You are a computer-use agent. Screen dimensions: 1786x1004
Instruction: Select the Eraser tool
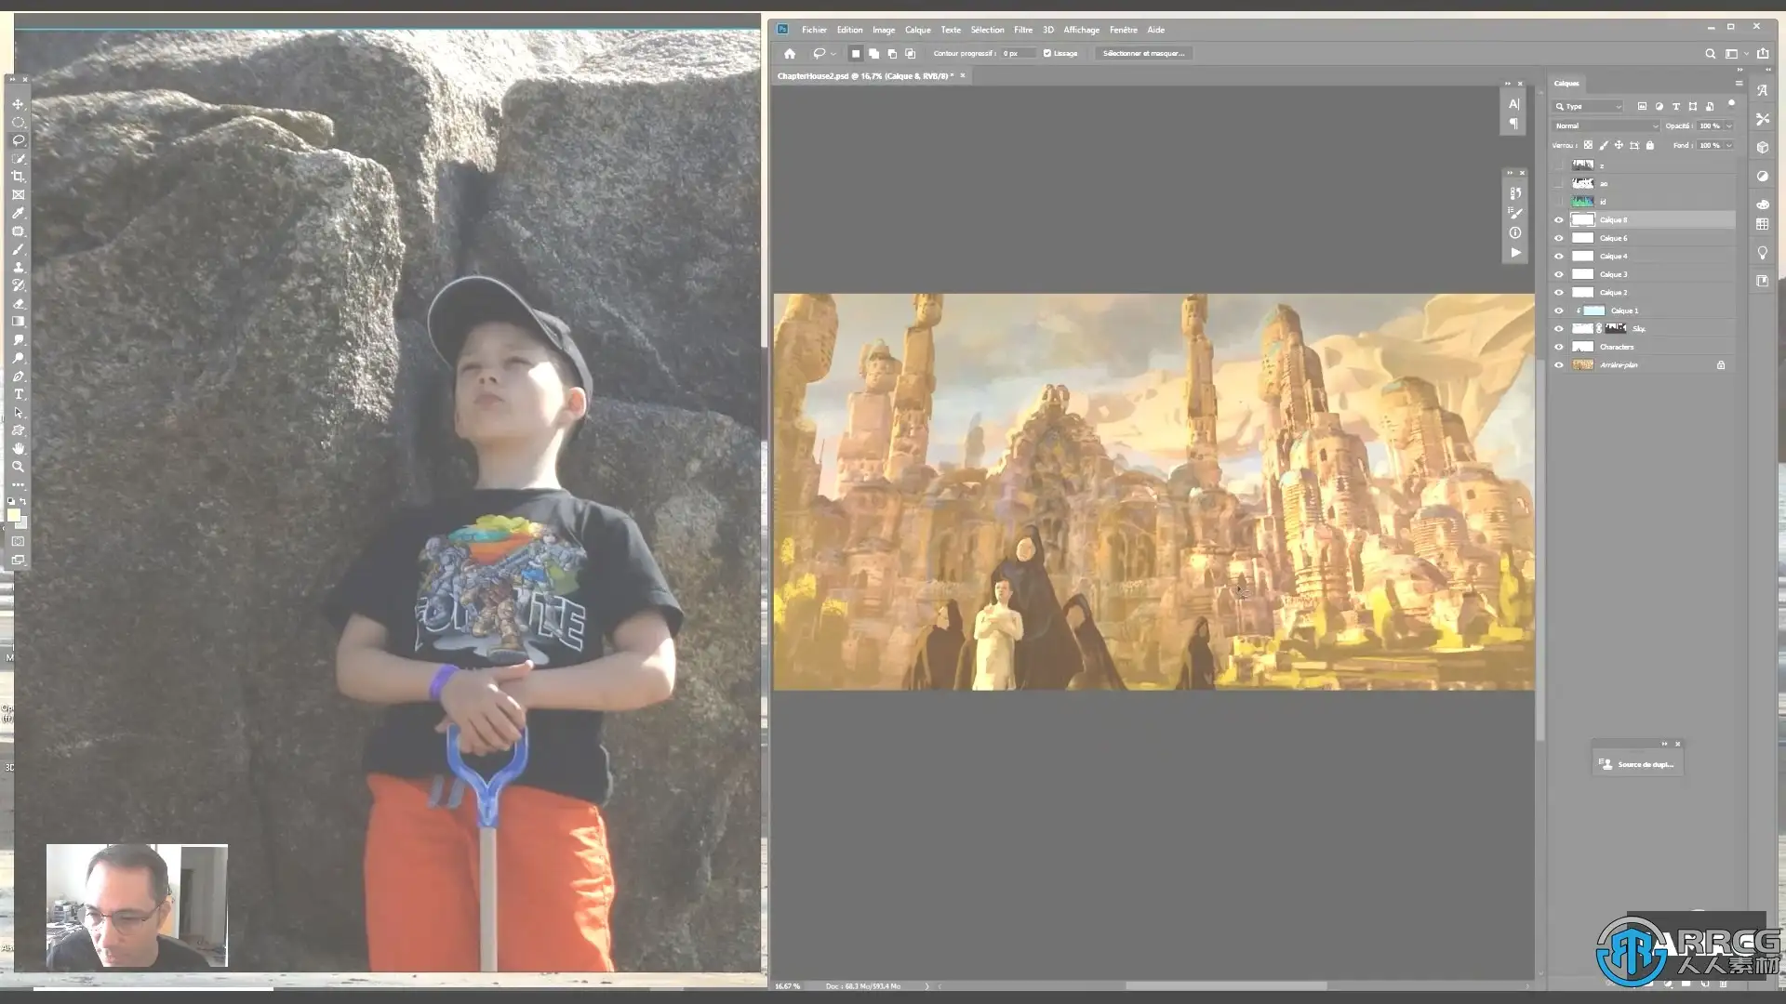click(18, 303)
